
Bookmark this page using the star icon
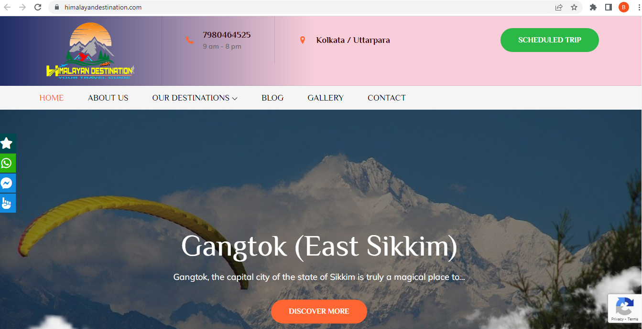click(574, 7)
